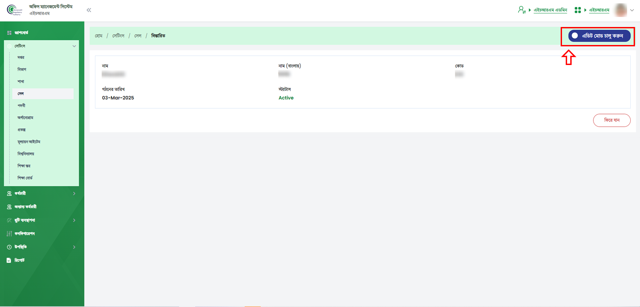The image size is (640, 307).
Task: Click the report document icon in sidebar
Action: tap(9, 260)
